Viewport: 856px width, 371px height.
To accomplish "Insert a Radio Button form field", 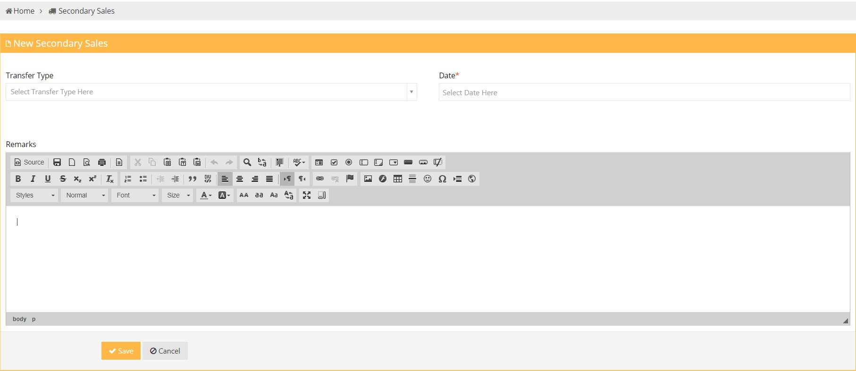I will coord(349,162).
